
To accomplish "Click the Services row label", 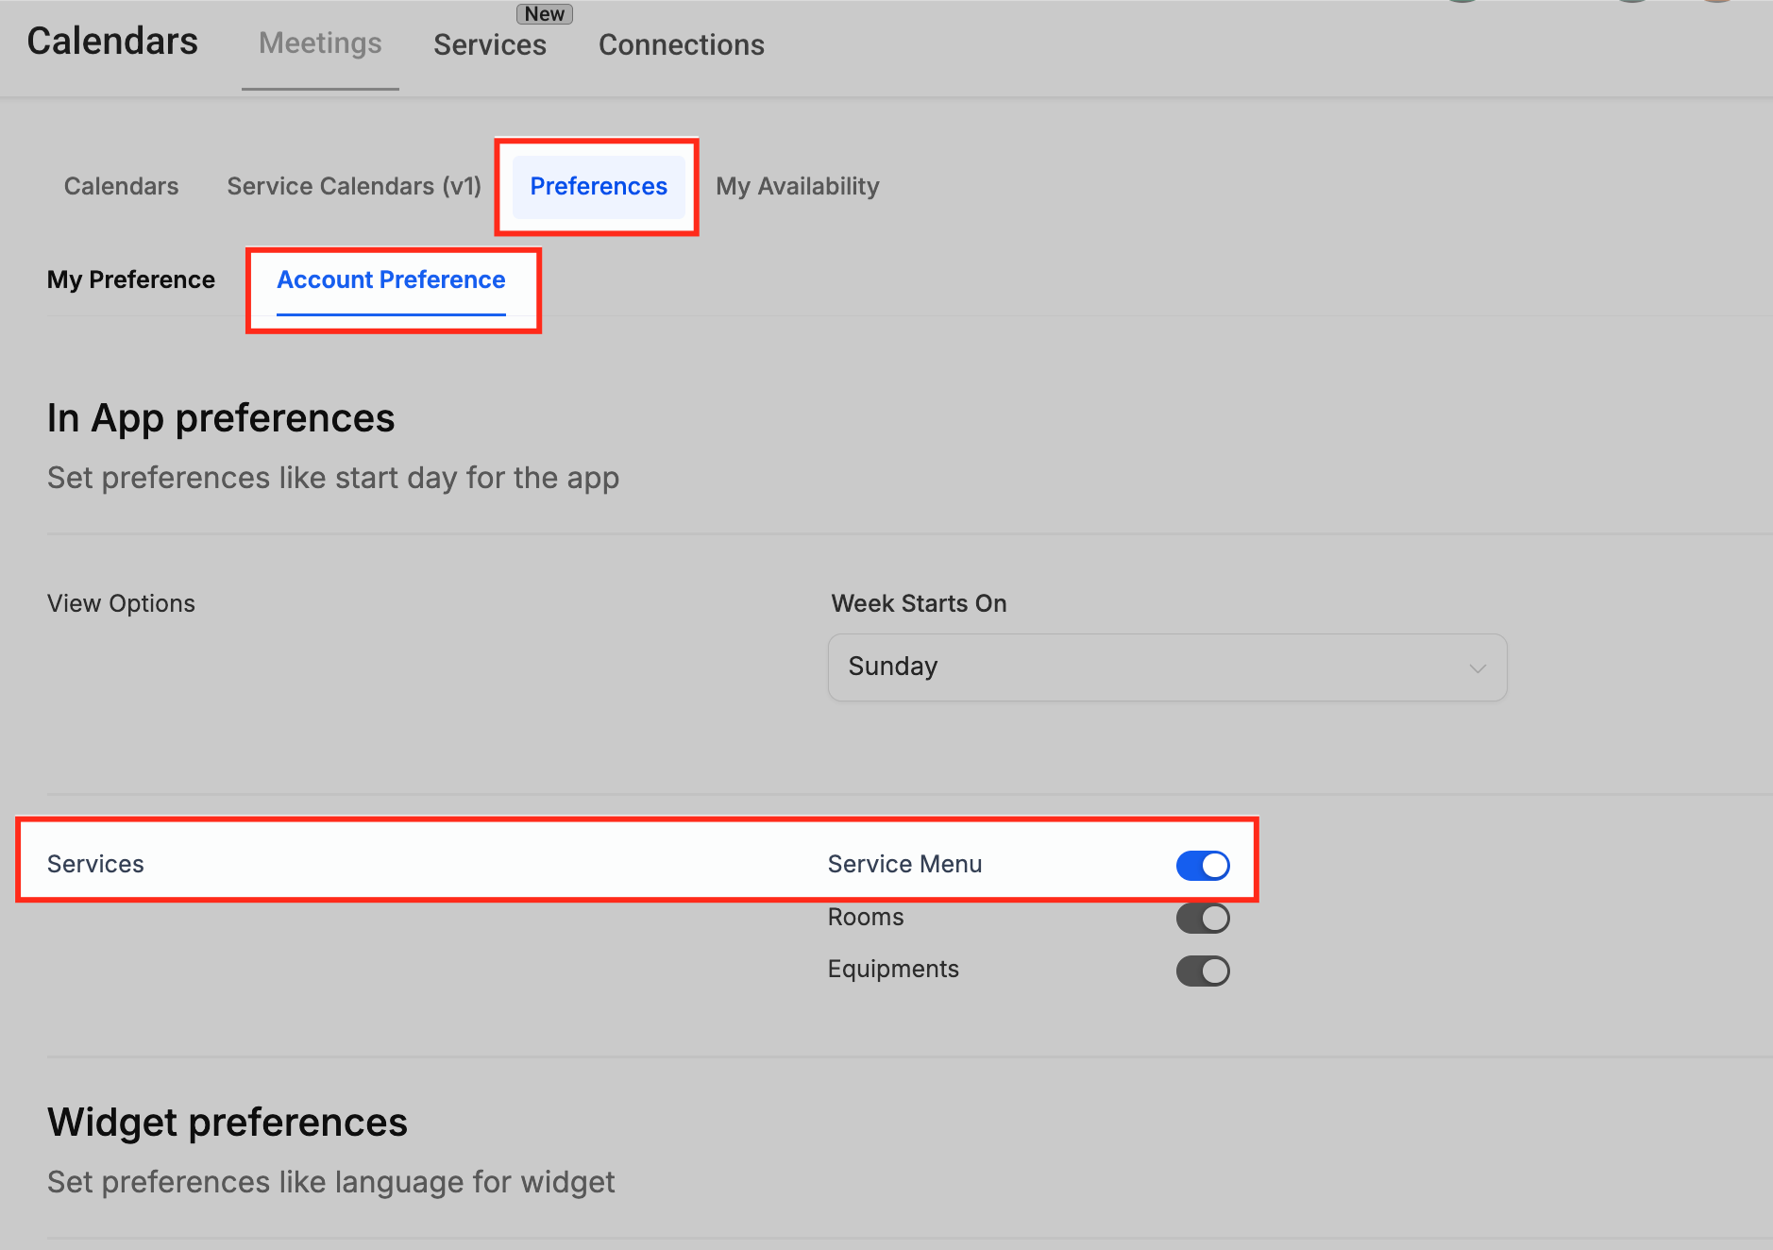I will [x=95, y=864].
